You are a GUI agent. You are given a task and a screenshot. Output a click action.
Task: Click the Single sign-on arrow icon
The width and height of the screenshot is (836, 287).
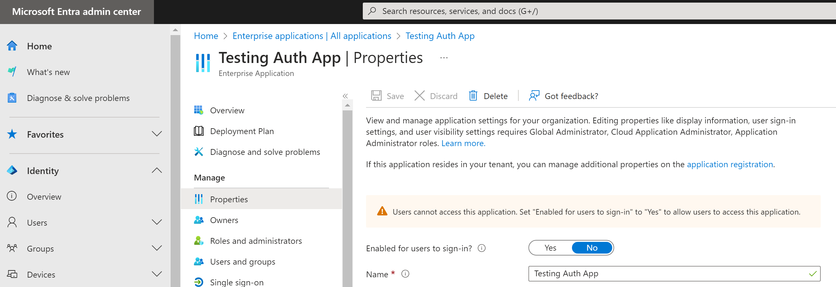click(199, 282)
